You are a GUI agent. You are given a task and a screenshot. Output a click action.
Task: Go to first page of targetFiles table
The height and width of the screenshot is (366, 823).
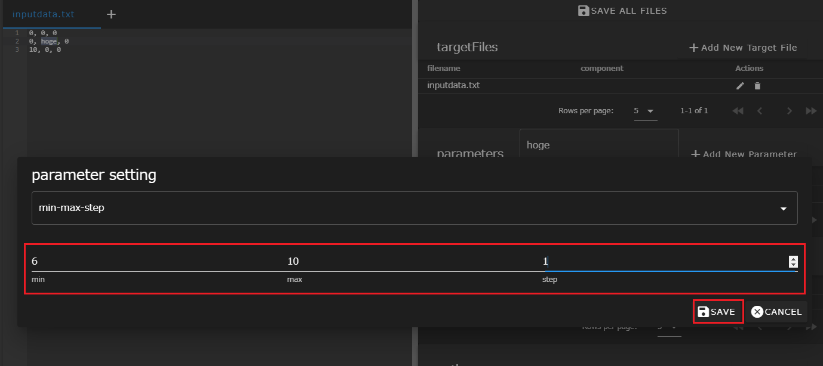738,111
